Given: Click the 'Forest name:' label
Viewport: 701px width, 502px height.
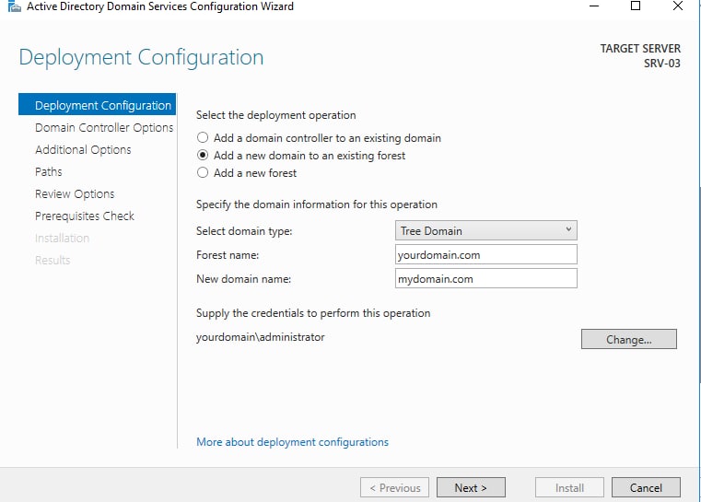Looking at the screenshot, I should [228, 255].
